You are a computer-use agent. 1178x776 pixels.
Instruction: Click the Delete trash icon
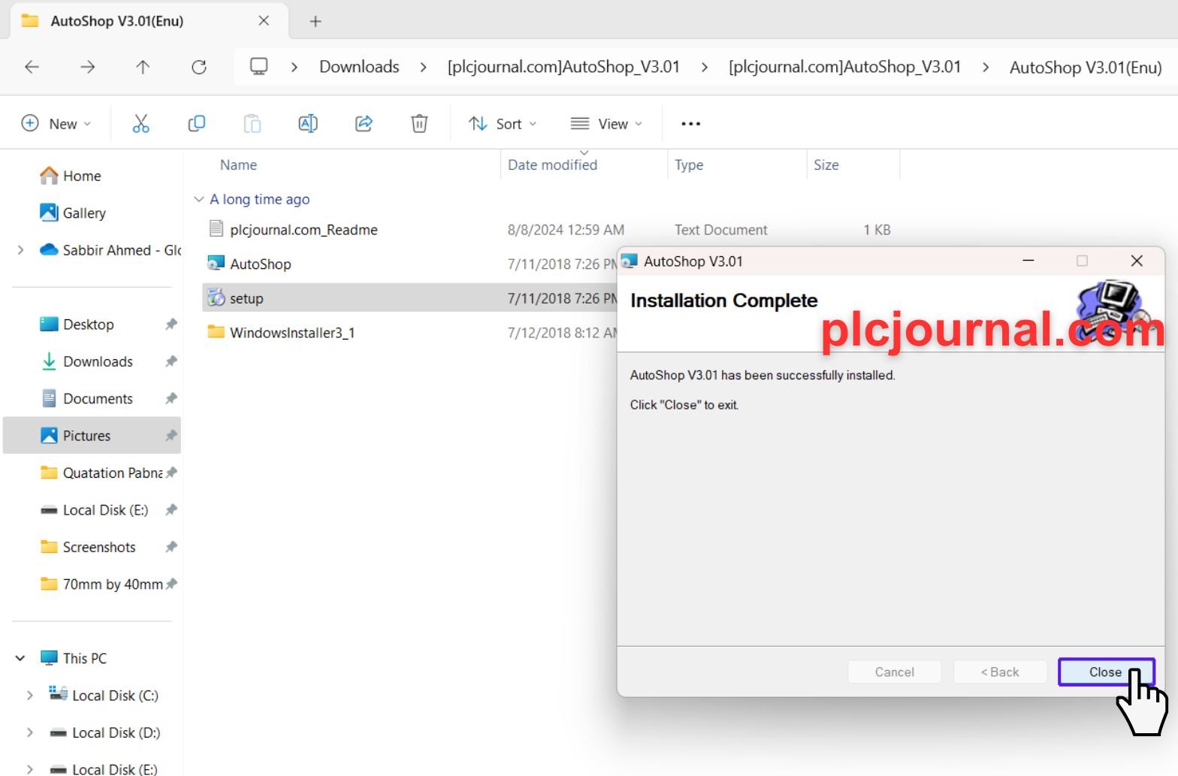point(419,124)
